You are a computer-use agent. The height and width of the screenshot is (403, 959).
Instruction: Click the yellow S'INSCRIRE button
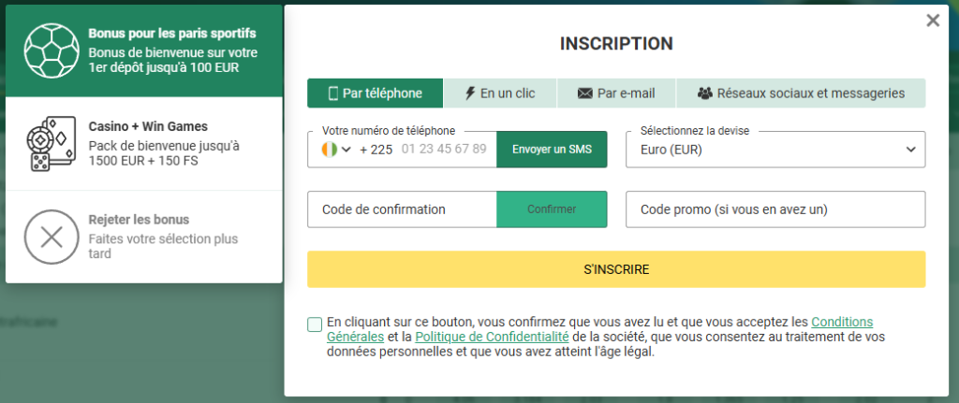(616, 269)
